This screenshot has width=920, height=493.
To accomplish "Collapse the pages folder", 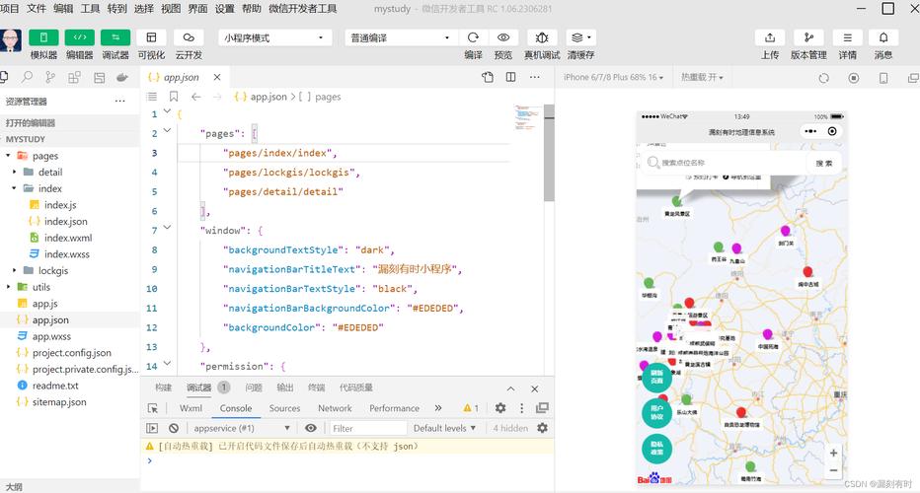I will click(8, 156).
